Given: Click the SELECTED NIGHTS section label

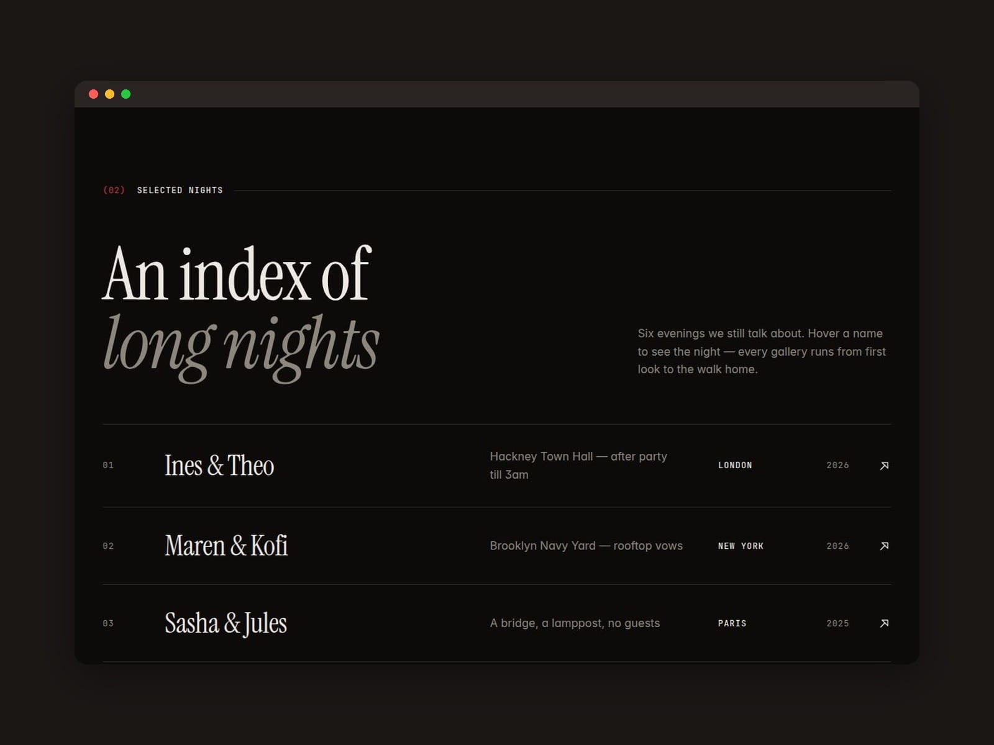Looking at the screenshot, I should (x=180, y=190).
